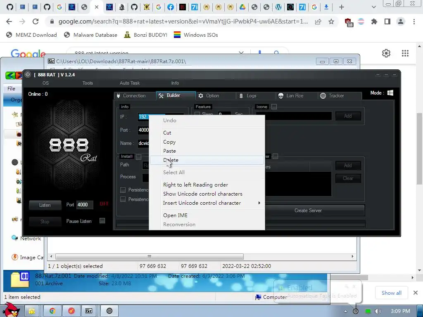Reload the Google search page
The width and height of the screenshot is (423, 317).
(36, 21)
